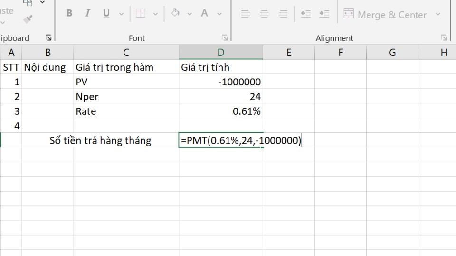
Task: Apply cell borders icon
Action: tap(141, 13)
